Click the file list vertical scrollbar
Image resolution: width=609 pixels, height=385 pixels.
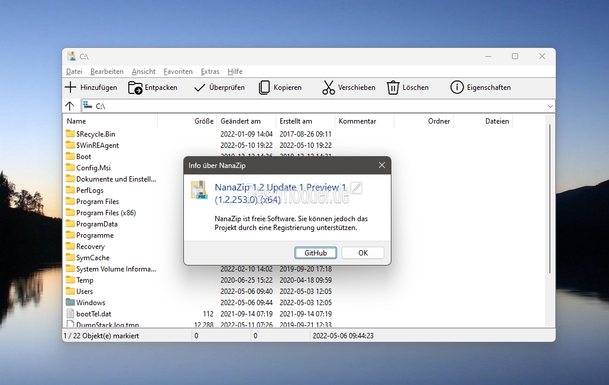(x=549, y=199)
